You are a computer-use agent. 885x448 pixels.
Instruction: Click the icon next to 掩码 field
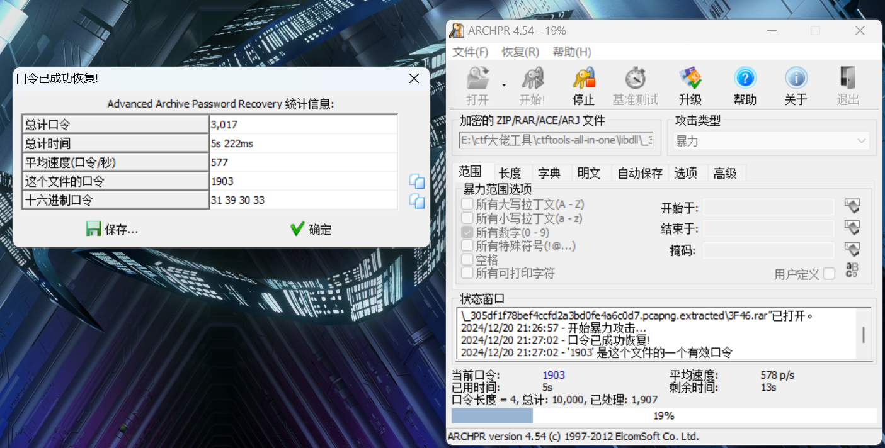(x=852, y=250)
